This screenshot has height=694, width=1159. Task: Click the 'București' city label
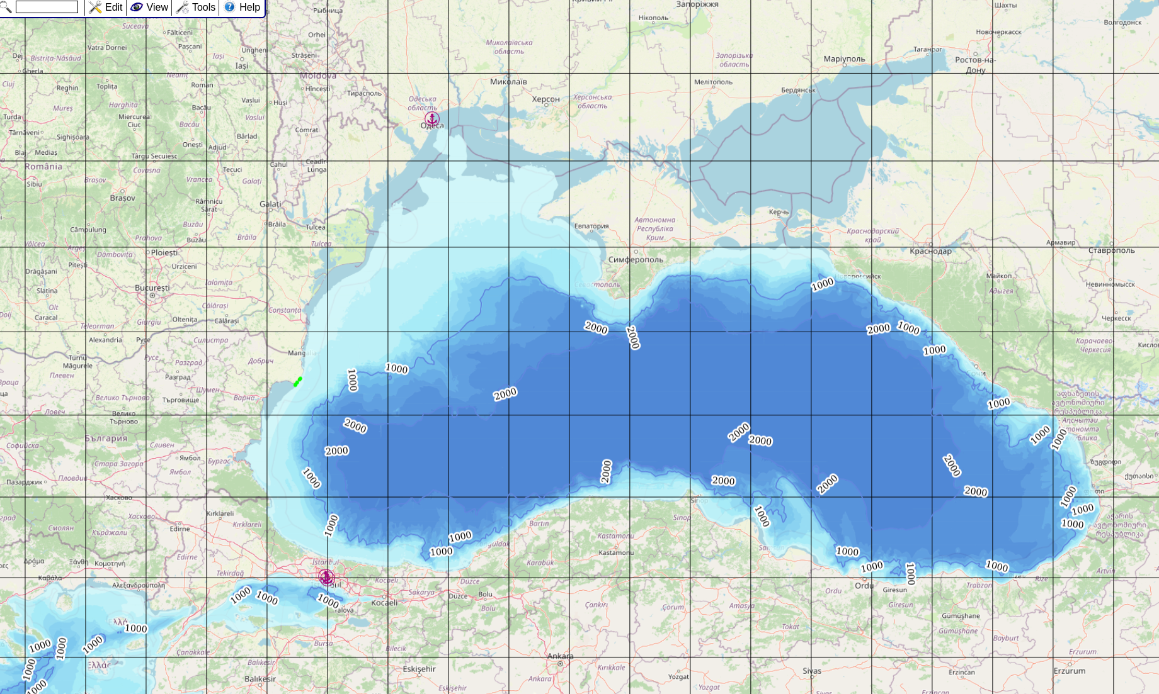click(152, 288)
